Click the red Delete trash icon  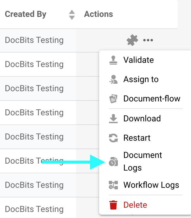113,205
